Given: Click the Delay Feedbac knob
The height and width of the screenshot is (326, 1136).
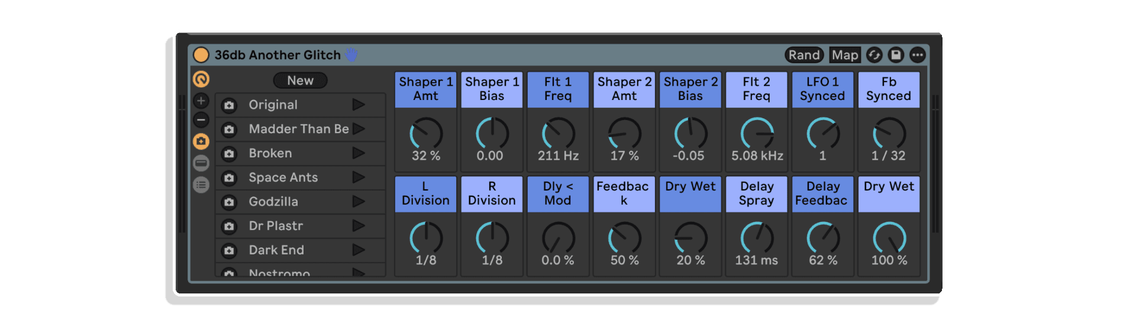Looking at the screenshot, I should click(823, 238).
